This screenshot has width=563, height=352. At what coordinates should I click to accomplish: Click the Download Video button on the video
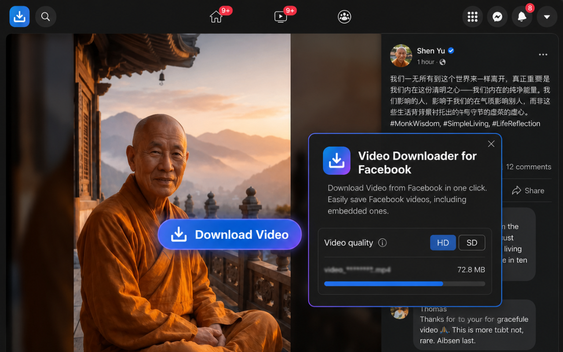230,235
